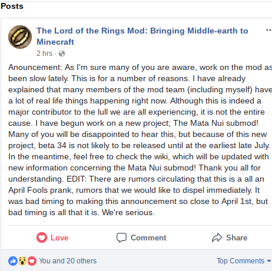Viewport: 272px width, 271px height.
Task: Click the globe public privacy icon
Action: (62, 53)
